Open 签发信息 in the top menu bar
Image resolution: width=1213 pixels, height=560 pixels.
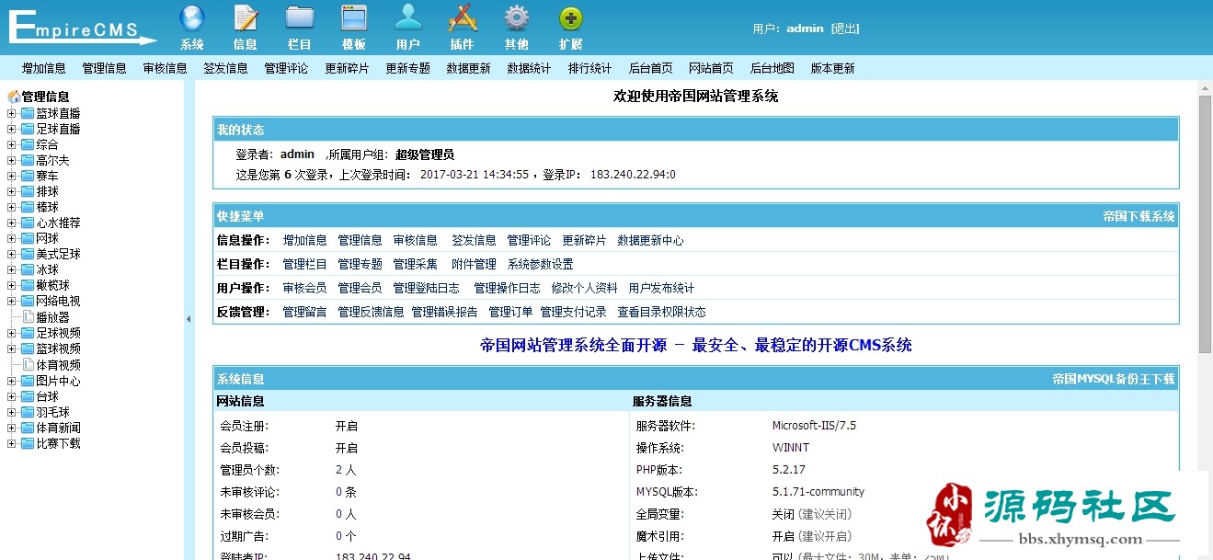coord(226,68)
